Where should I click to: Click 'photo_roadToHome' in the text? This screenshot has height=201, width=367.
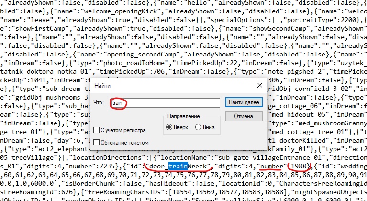[136, 63]
